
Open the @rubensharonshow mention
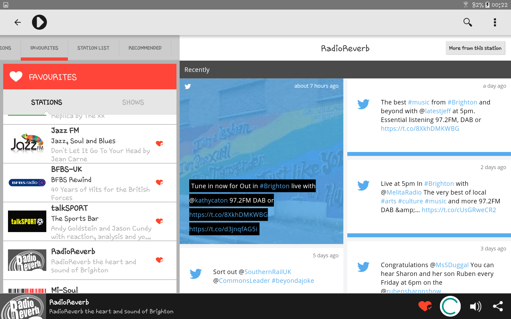pos(411,291)
